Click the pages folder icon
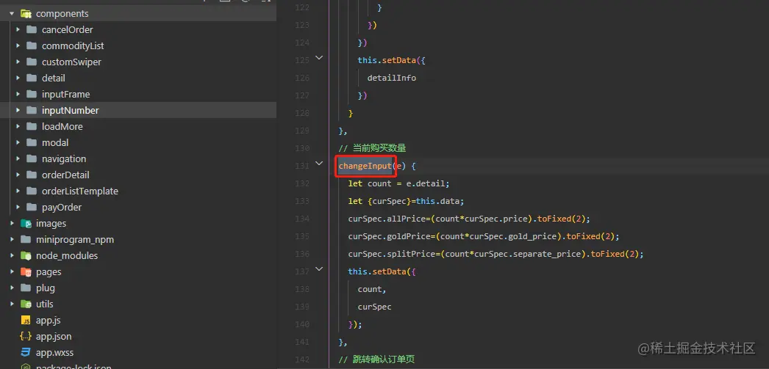Image resolution: width=769 pixels, height=369 pixels. point(26,272)
